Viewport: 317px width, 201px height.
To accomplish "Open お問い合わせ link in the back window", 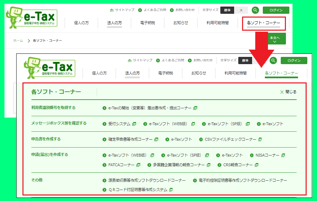I will pos(185,10).
